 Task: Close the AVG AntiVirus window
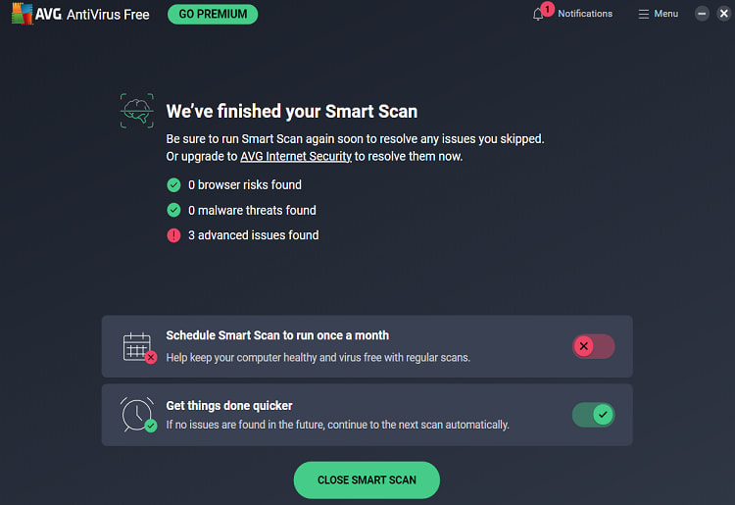click(724, 14)
